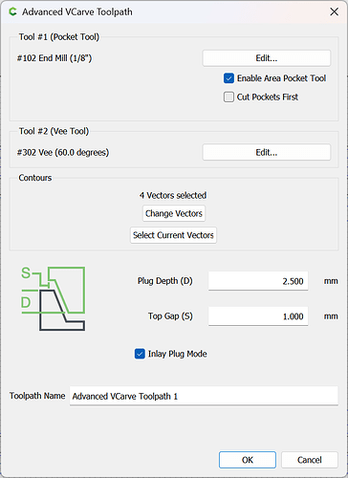348x478 pixels.
Task: Cancel the Advanced VCarve Toolpath dialog
Action: [310, 460]
